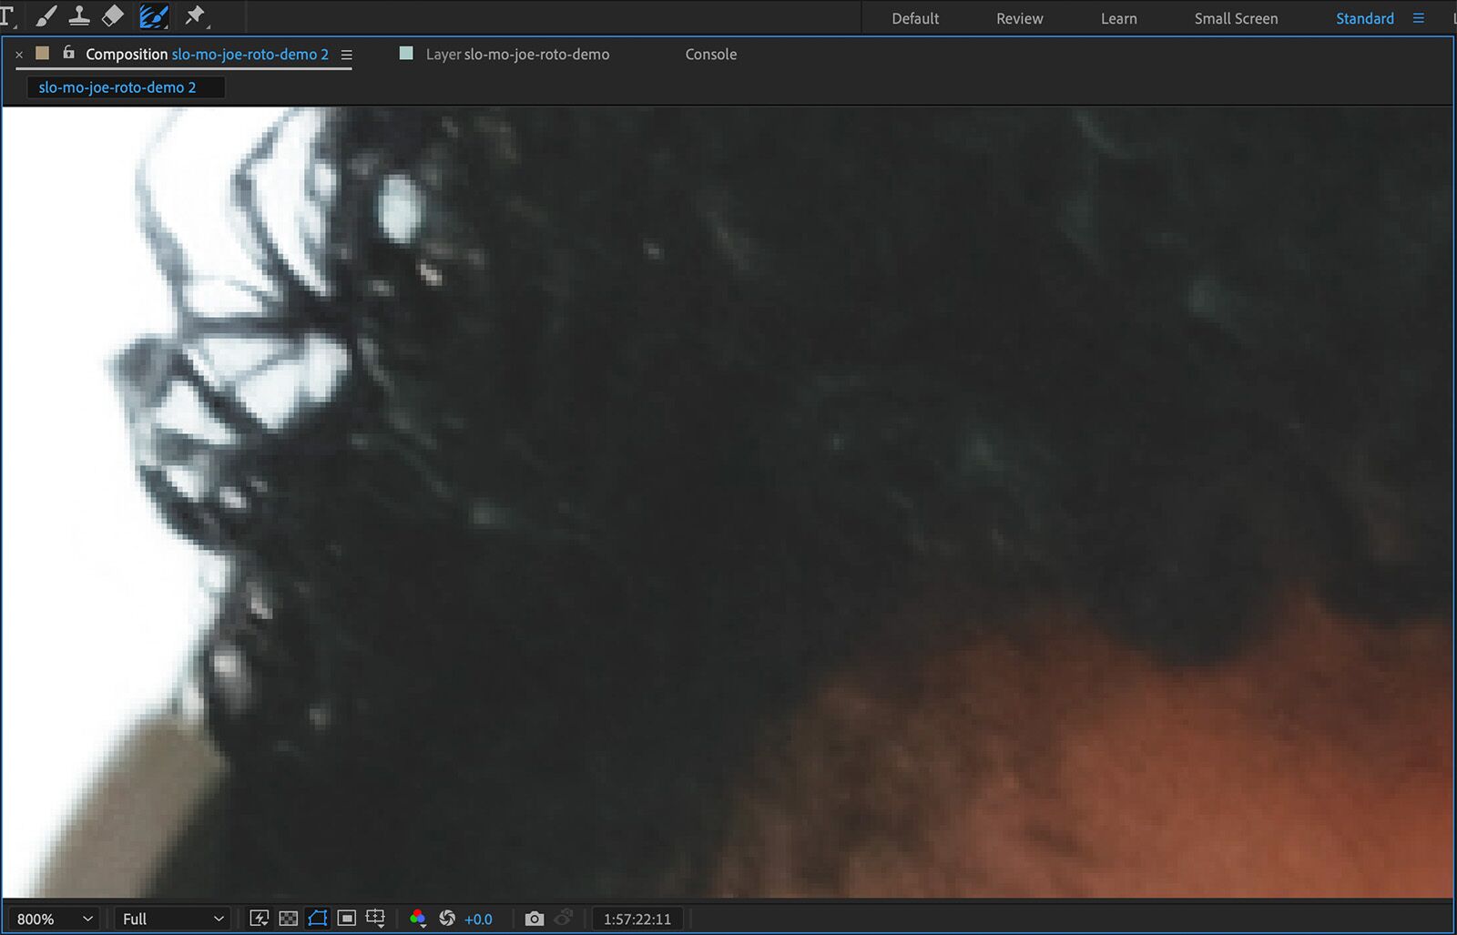Click the timecode field showing 1:57:22:11
The width and height of the screenshot is (1457, 935).
[x=637, y=919]
